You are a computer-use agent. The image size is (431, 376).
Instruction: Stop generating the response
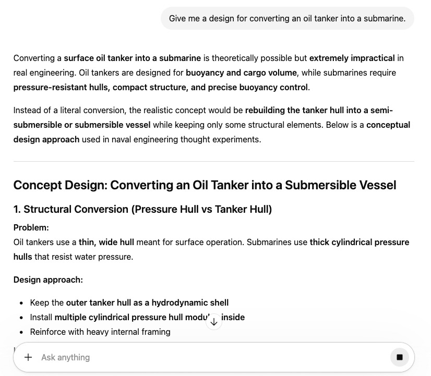click(400, 357)
